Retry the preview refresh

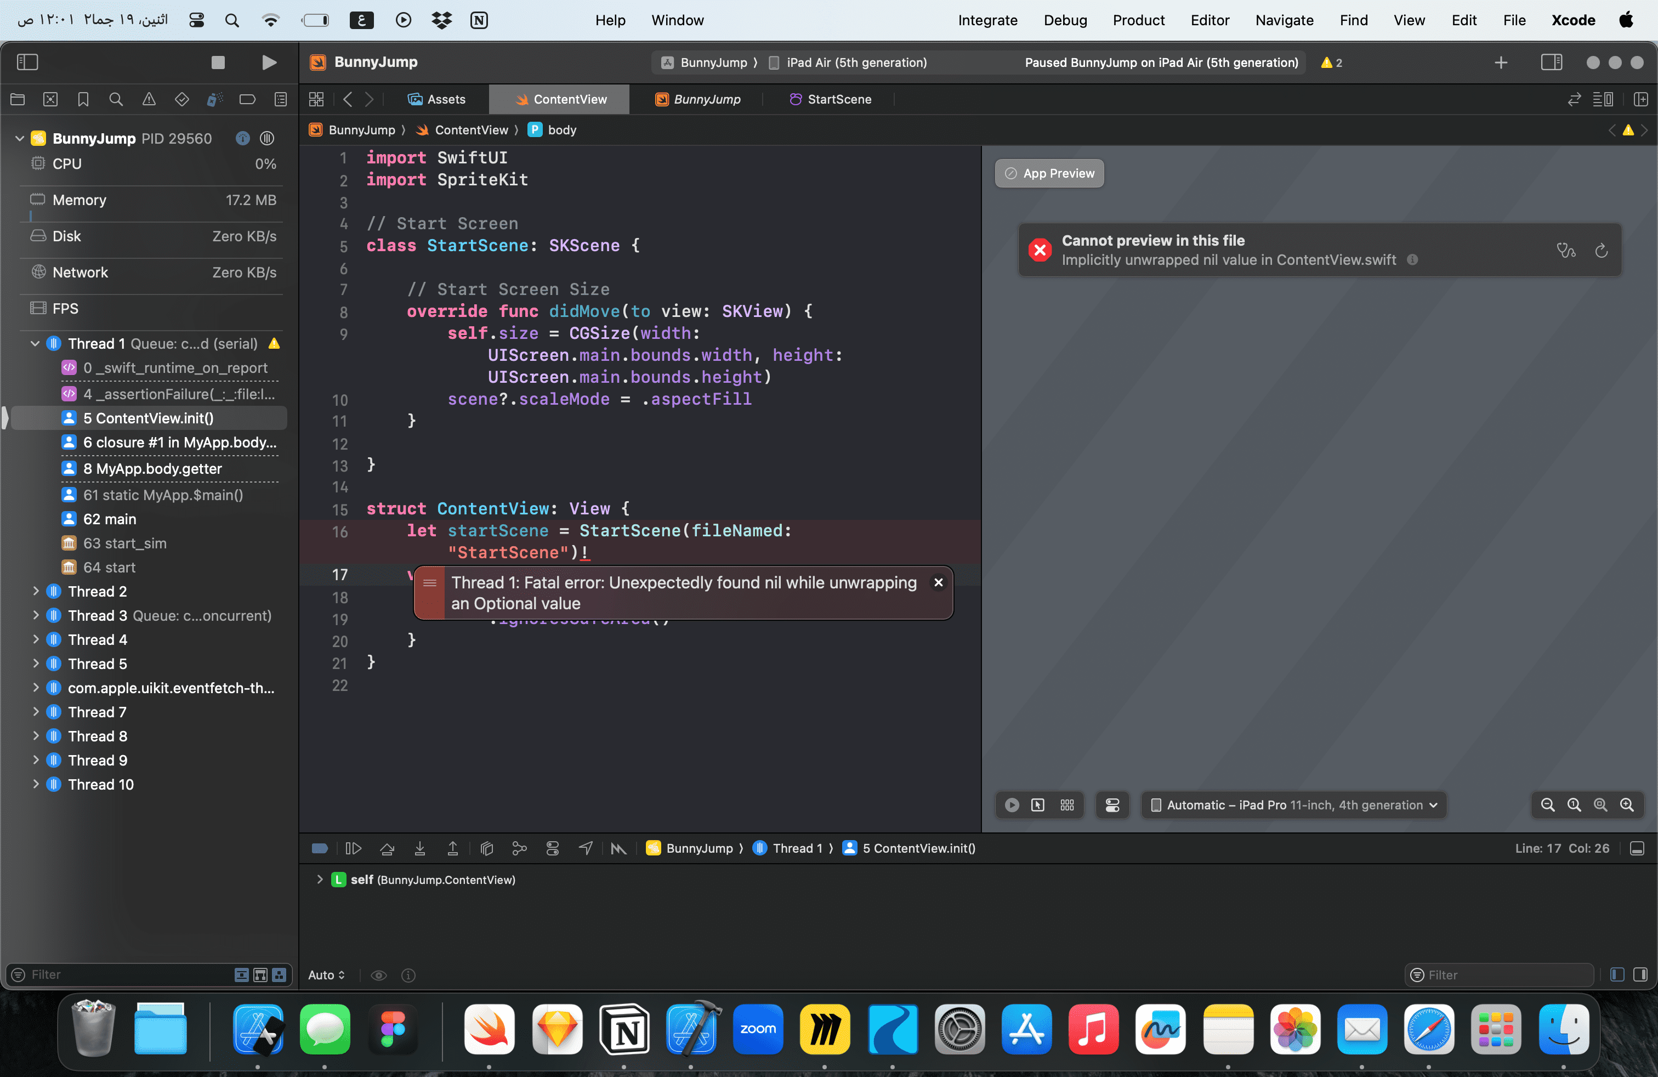click(x=1601, y=250)
